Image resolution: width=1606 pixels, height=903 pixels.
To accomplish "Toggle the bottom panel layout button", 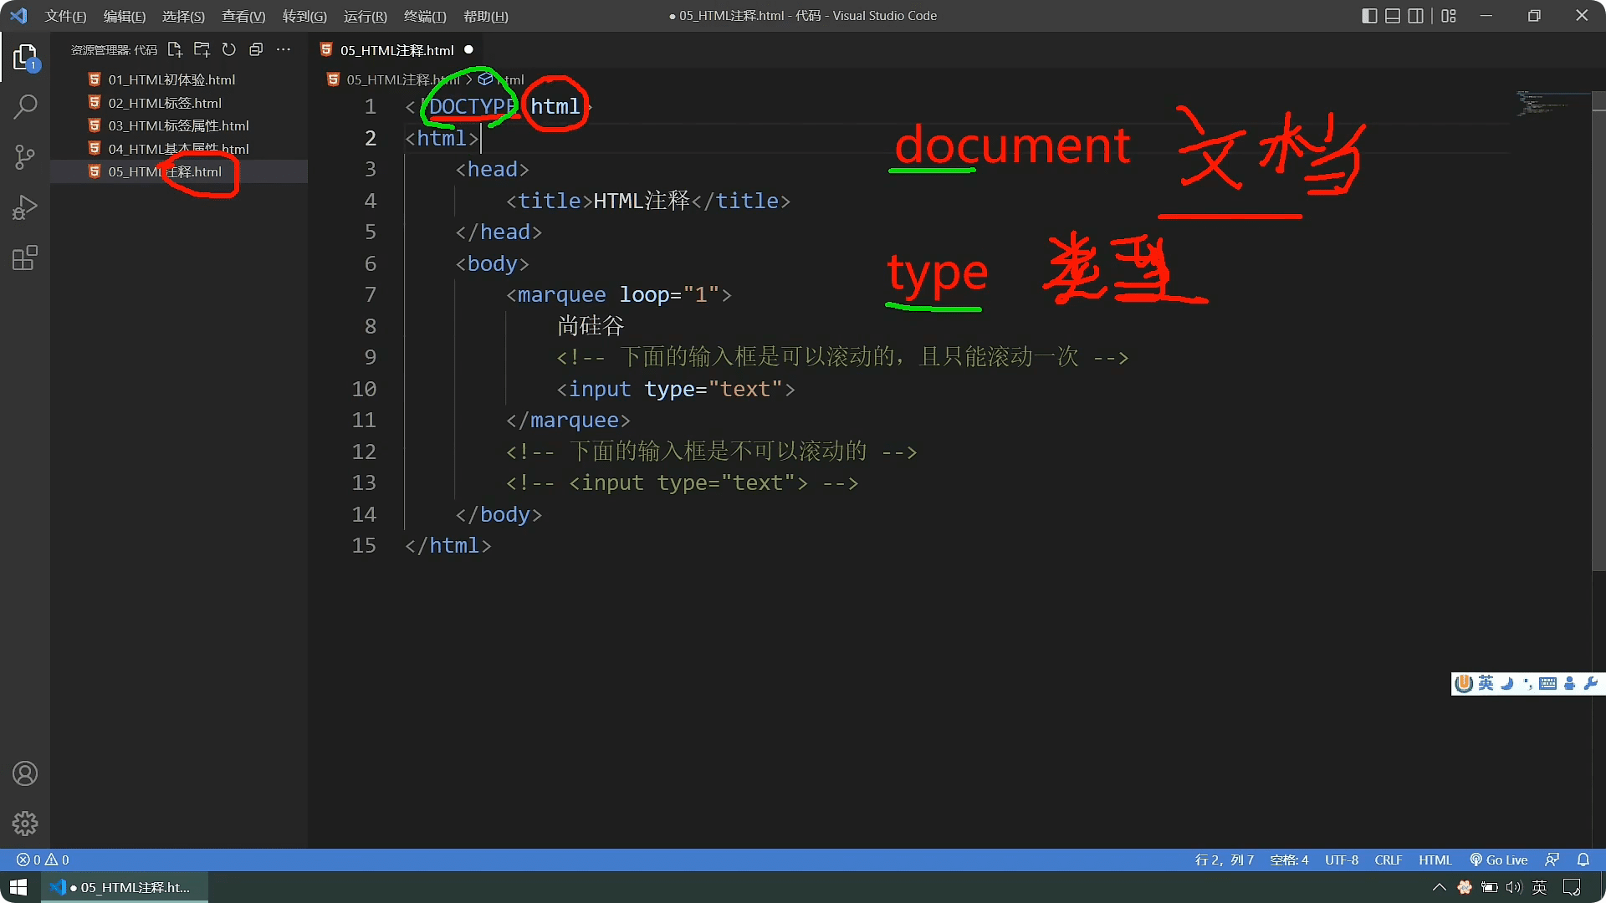I will pos(1393,16).
